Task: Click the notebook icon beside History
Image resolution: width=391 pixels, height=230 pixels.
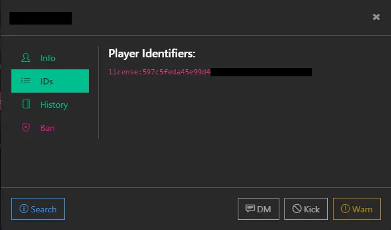Action: [x=26, y=104]
